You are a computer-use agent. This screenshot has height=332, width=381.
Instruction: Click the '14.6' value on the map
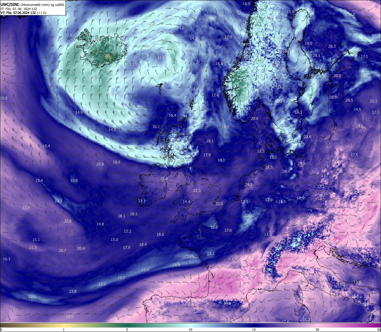(x=180, y=28)
